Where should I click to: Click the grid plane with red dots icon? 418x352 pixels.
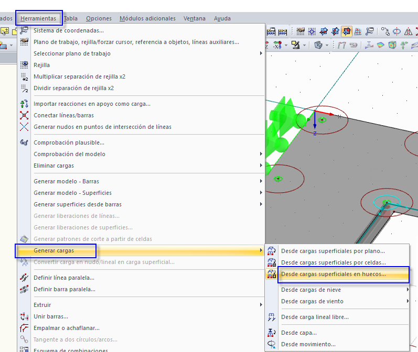click(x=358, y=31)
